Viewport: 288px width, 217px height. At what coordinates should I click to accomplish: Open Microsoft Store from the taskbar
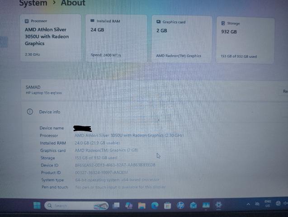[167, 206]
